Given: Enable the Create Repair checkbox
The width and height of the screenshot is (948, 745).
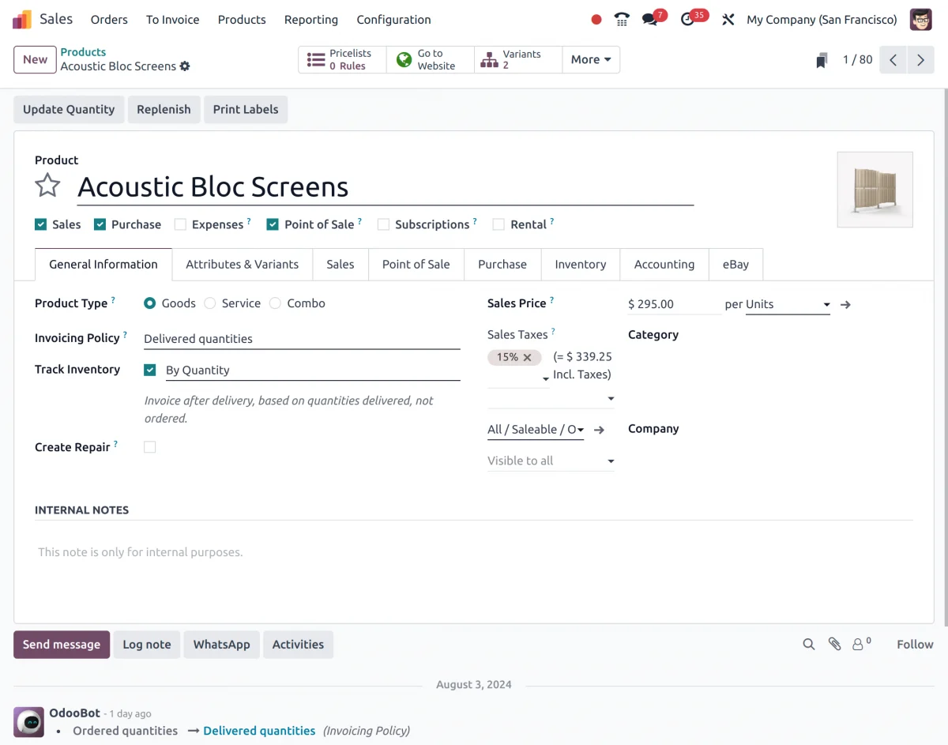Looking at the screenshot, I should pos(149,446).
